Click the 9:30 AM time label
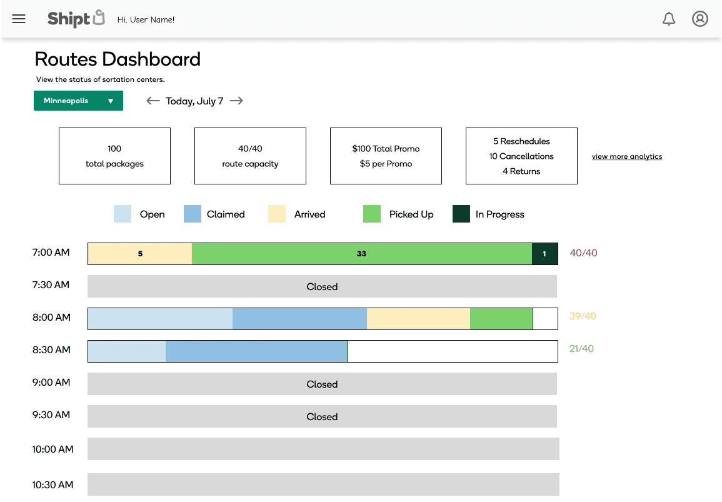722x502 pixels. tap(51, 415)
